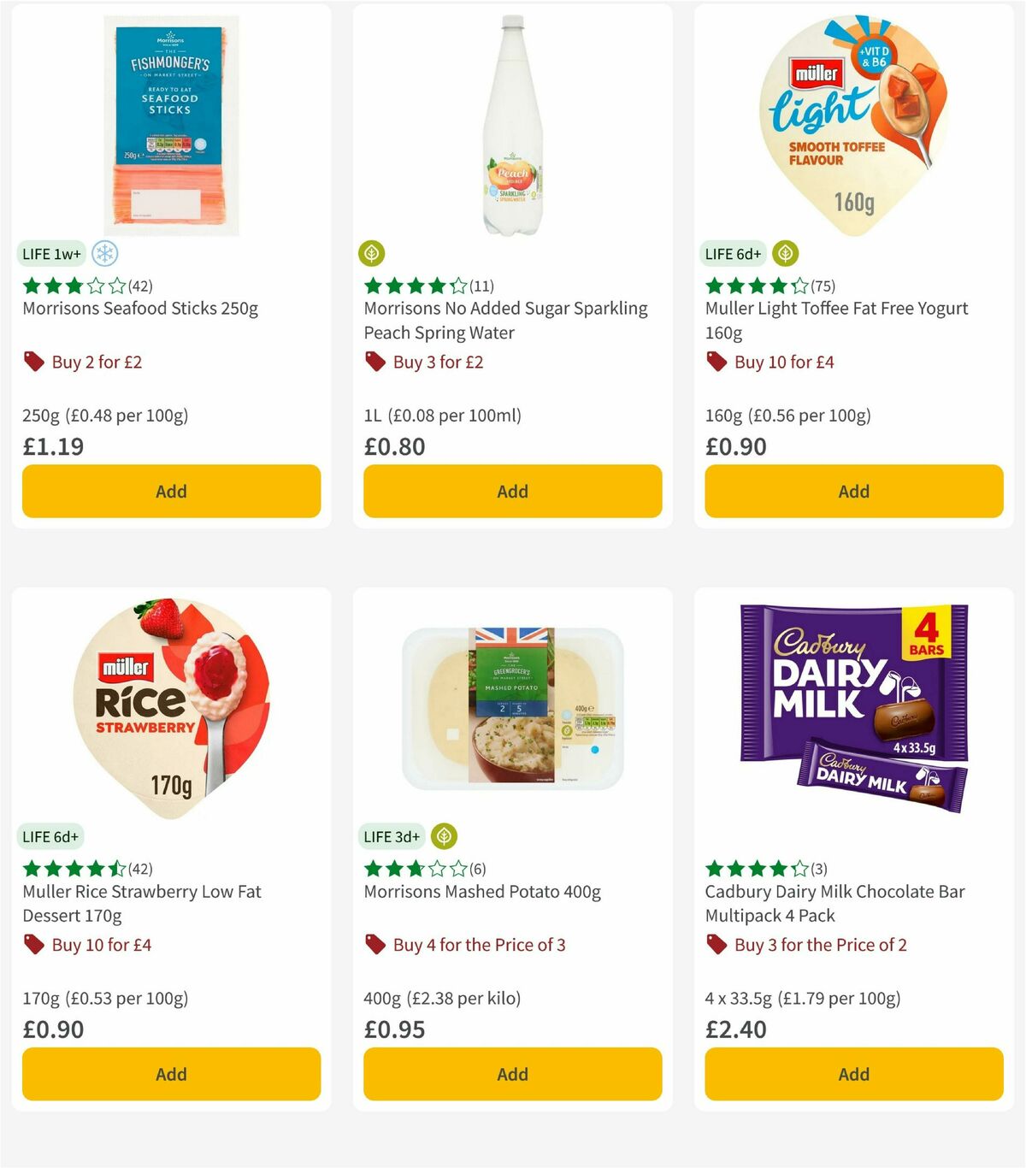Image resolution: width=1026 pixels, height=1168 pixels.
Task: Add Morrisons Seafood Sticks to basket
Action: [171, 492]
